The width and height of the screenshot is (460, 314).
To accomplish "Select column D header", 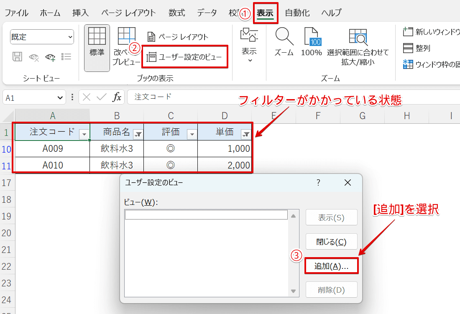I will (x=225, y=116).
